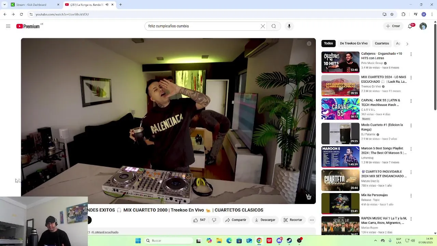Open Chrome media controls icon
Image resolution: width=437 pixels, height=246 pixels.
415,14
